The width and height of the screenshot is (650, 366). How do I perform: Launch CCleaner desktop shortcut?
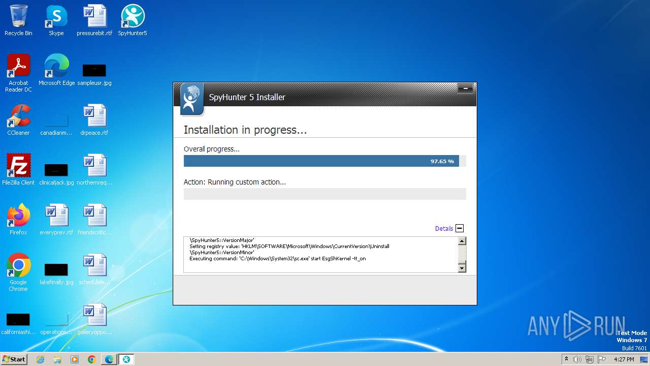coord(18,120)
